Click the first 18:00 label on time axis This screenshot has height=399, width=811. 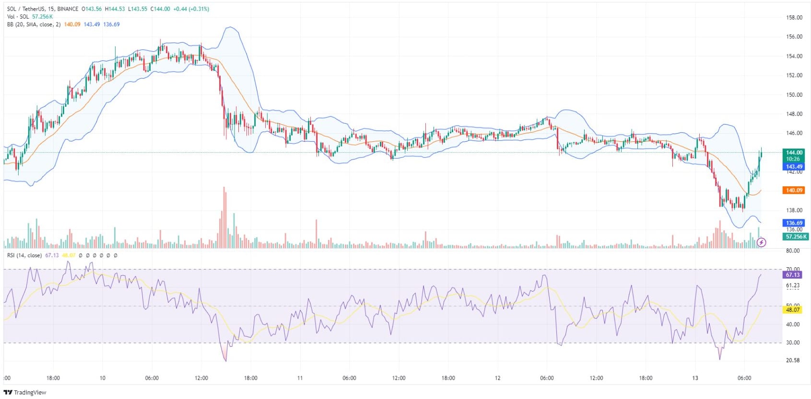53,378
